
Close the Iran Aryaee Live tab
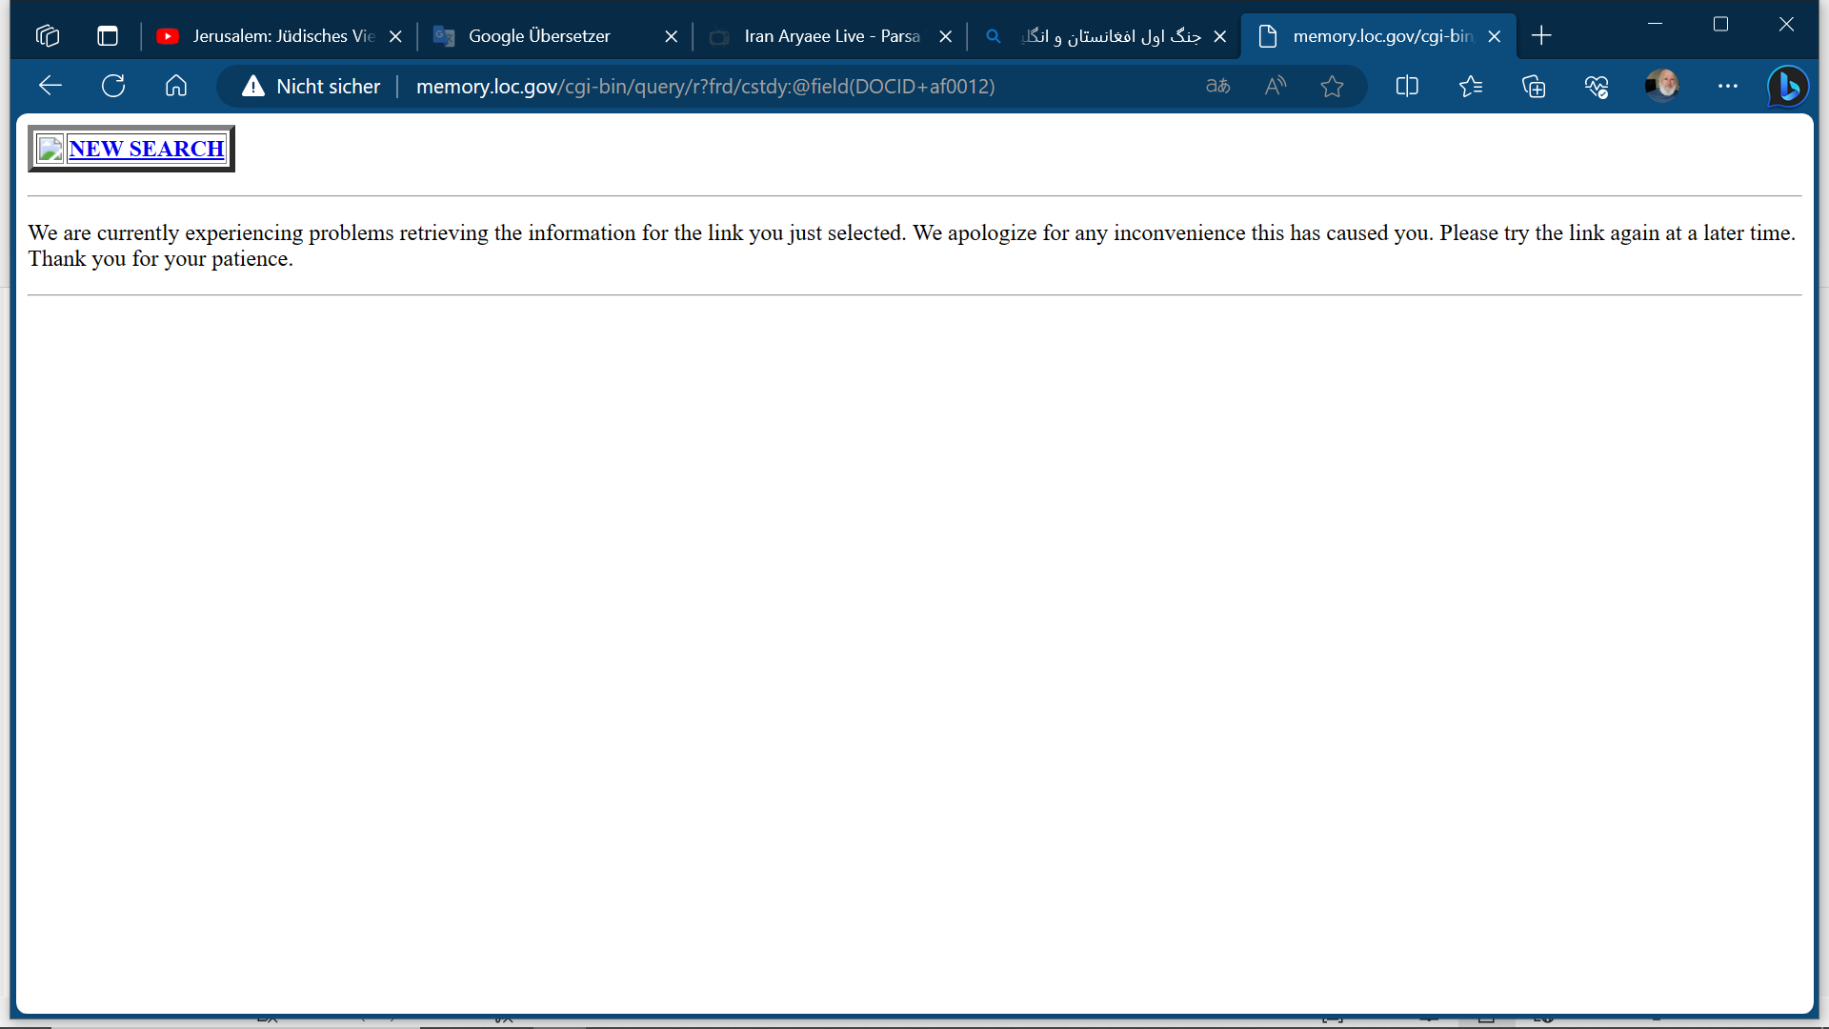point(946,36)
